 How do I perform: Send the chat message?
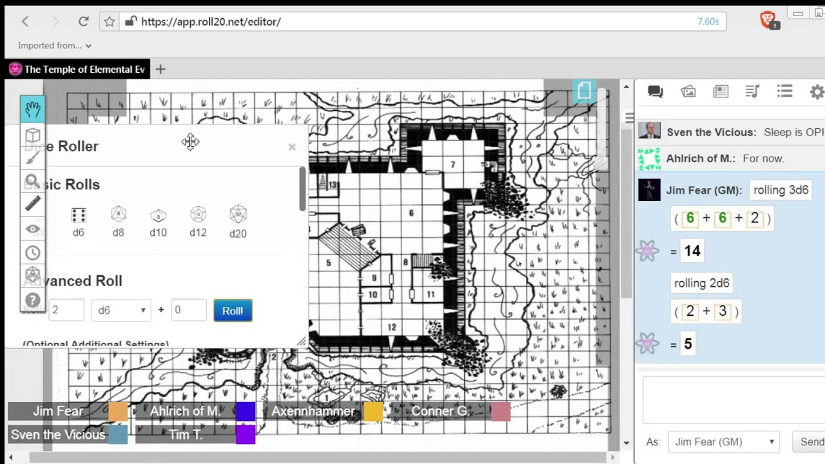(x=811, y=442)
